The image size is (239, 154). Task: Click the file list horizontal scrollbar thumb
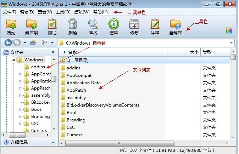[120, 143]
